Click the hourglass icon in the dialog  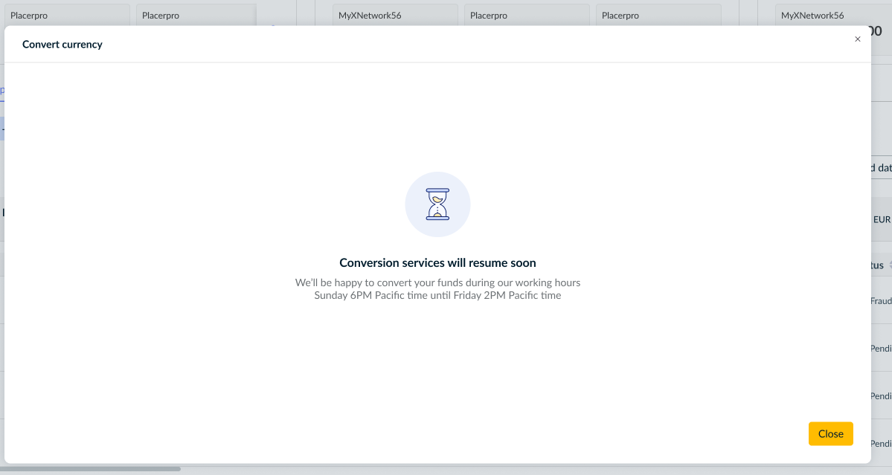click(437, 204)
